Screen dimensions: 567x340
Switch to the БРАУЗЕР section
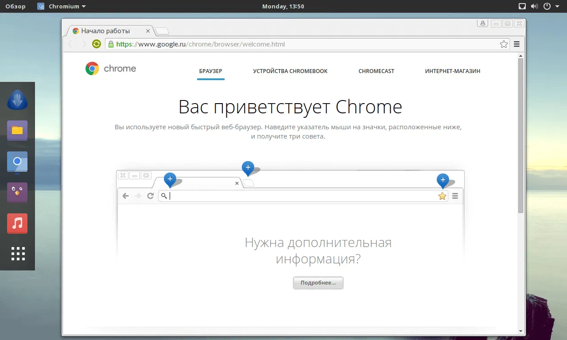pyautogui.click(x=211, y=71)
